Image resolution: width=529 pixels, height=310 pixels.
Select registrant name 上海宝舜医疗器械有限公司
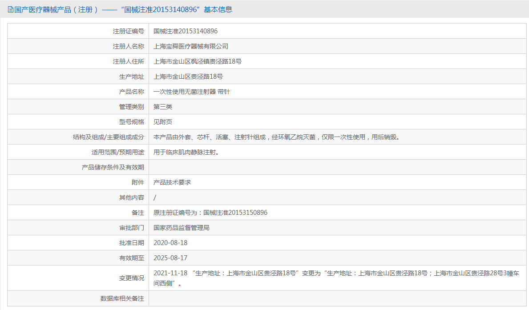191,46
